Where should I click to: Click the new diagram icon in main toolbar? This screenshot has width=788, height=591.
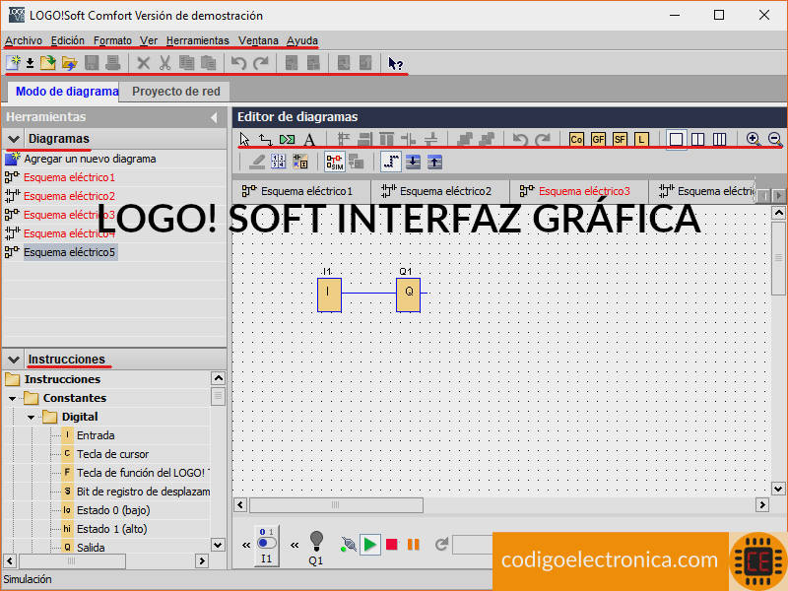(x=13, y=63)
